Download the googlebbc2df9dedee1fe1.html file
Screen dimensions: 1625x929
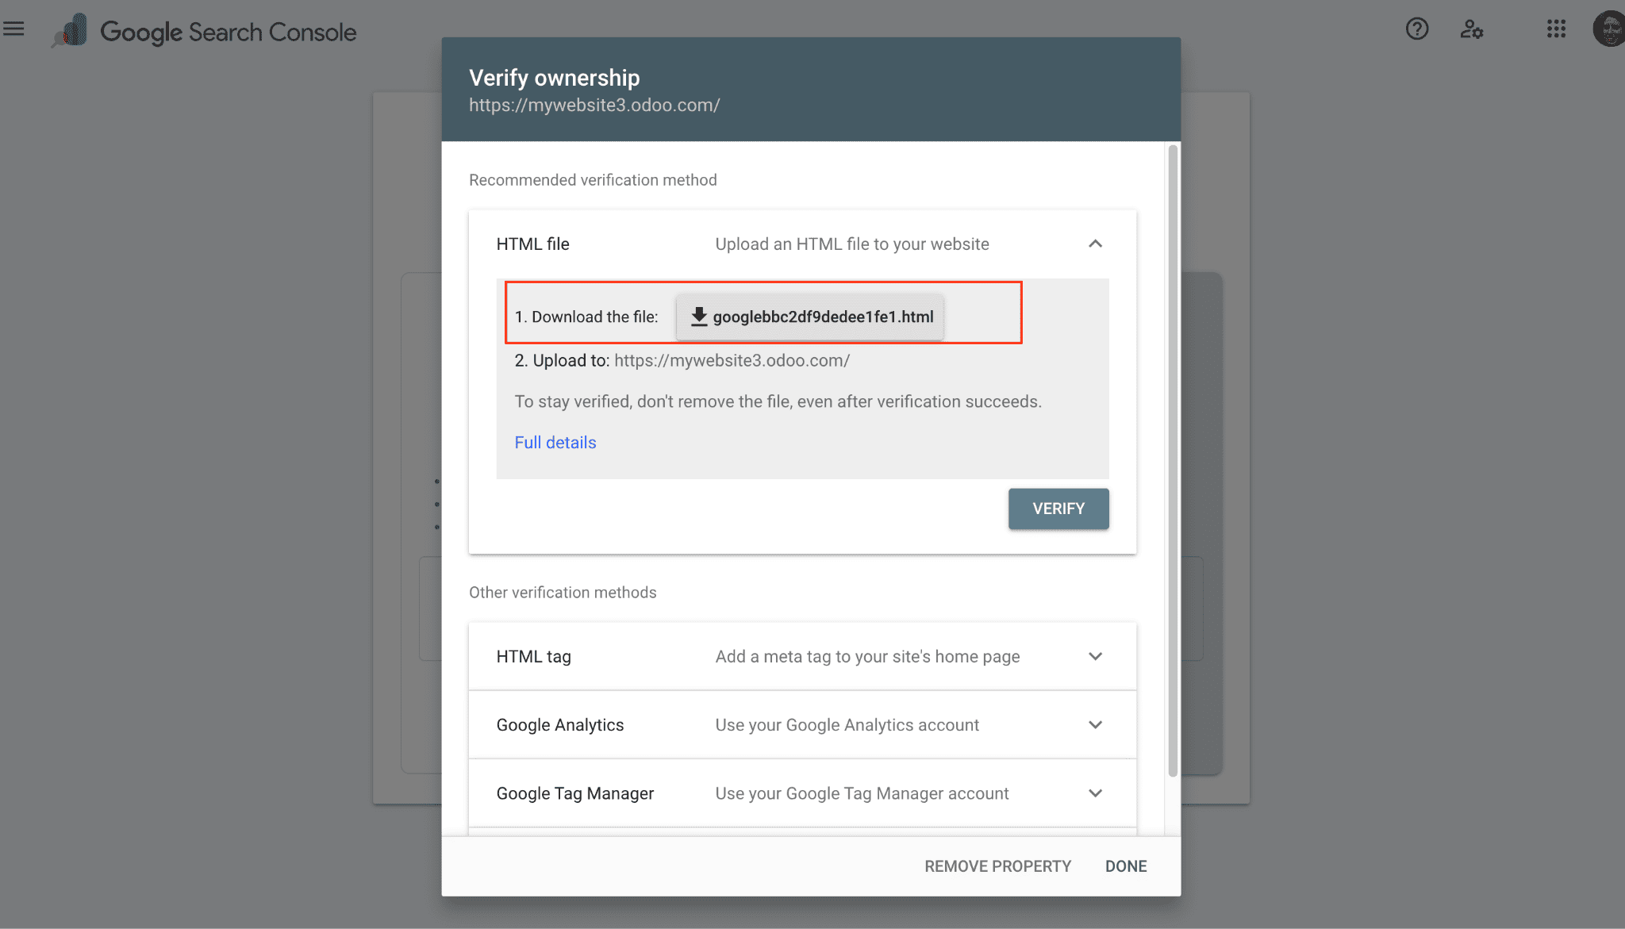click(x=810, y=317)
